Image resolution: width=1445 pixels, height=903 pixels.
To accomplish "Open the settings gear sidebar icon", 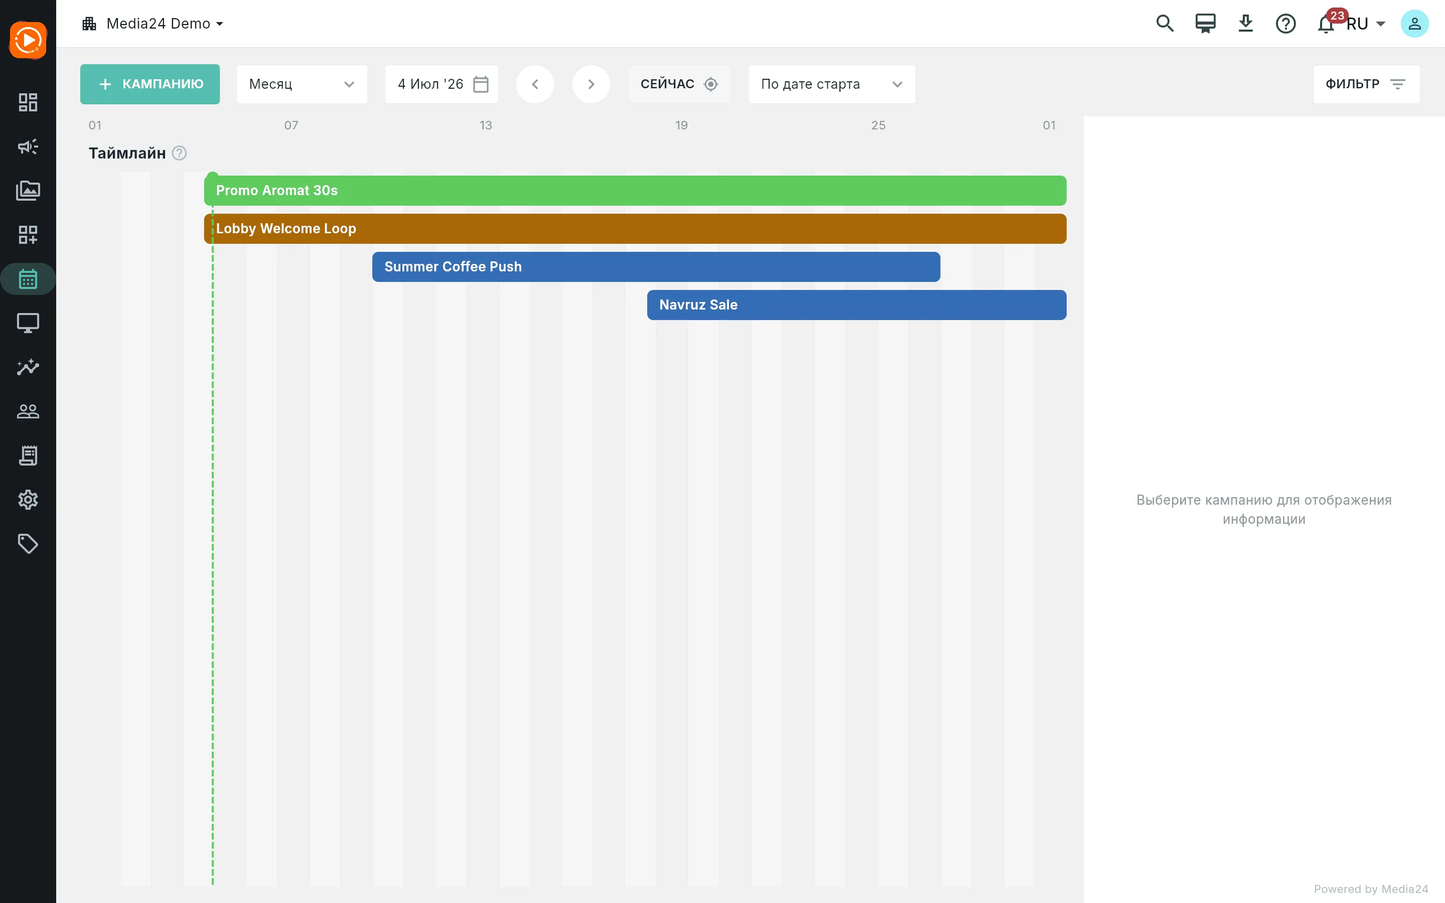I will [28, 500].
